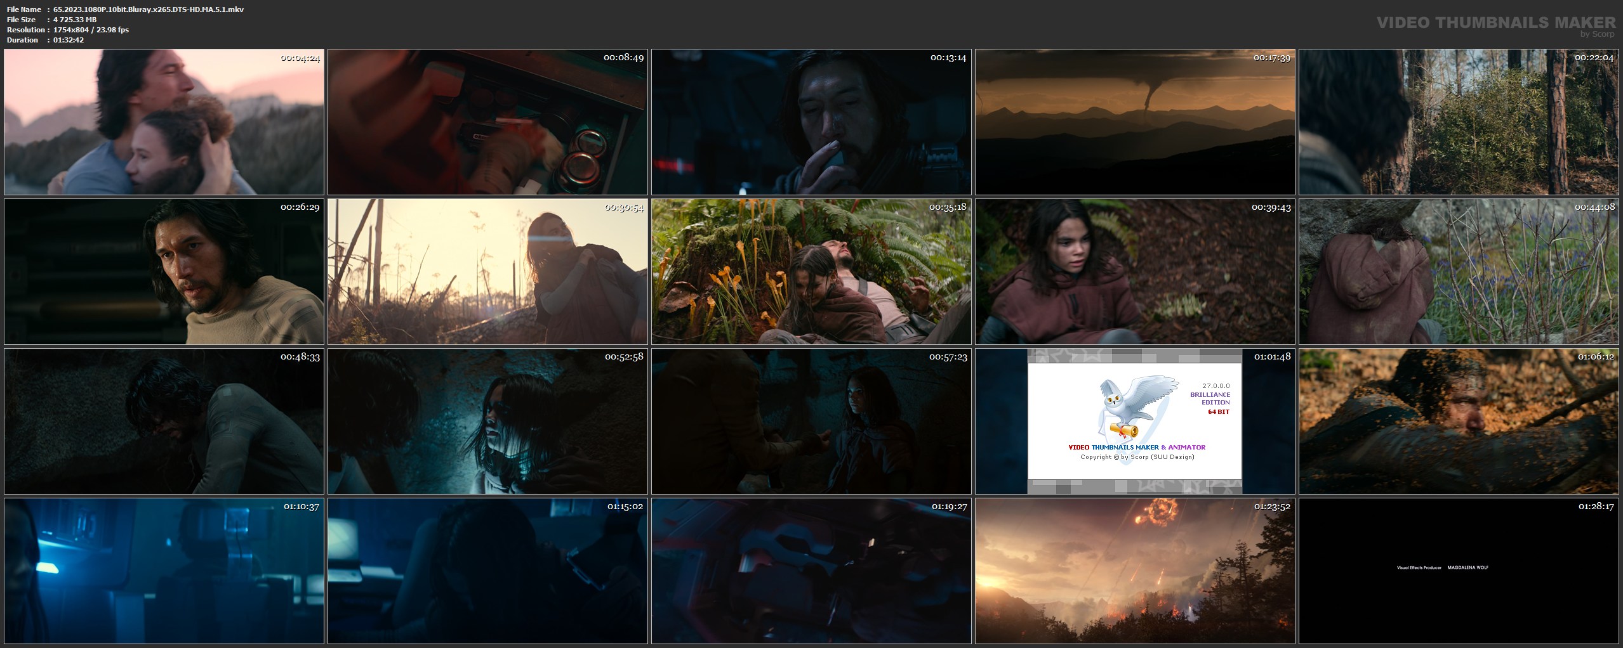The width and height of the screenshot is (1623, 648).
Task: Click the 'Video Thumbnails Maker & Animator' text
Action: [1136, 447]
